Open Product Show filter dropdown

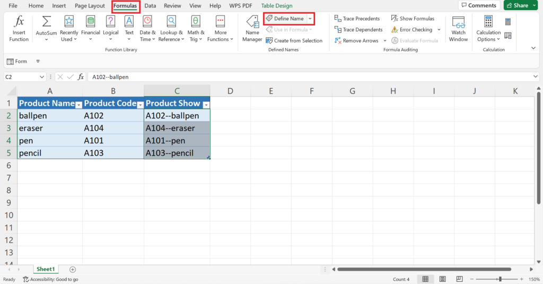point(206,105)
